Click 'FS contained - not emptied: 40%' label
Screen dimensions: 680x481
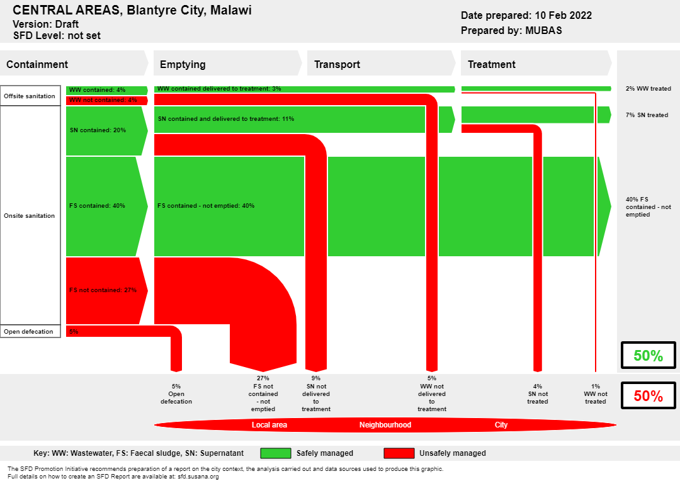[x=206, y=206]
